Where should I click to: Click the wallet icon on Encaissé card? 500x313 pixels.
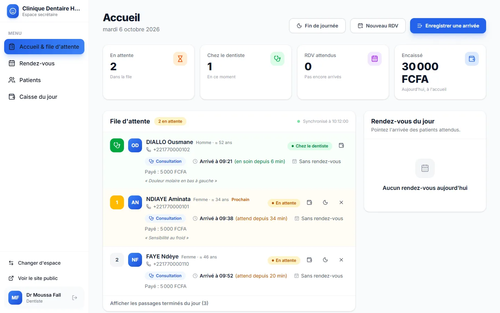point(472,59)
